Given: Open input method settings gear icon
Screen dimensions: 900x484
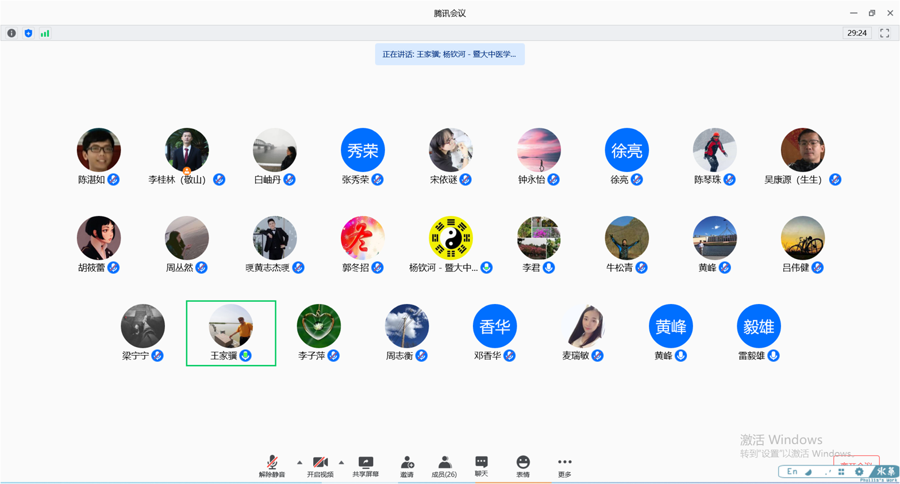Looking at the screenshot, I should tap(859, 472).
